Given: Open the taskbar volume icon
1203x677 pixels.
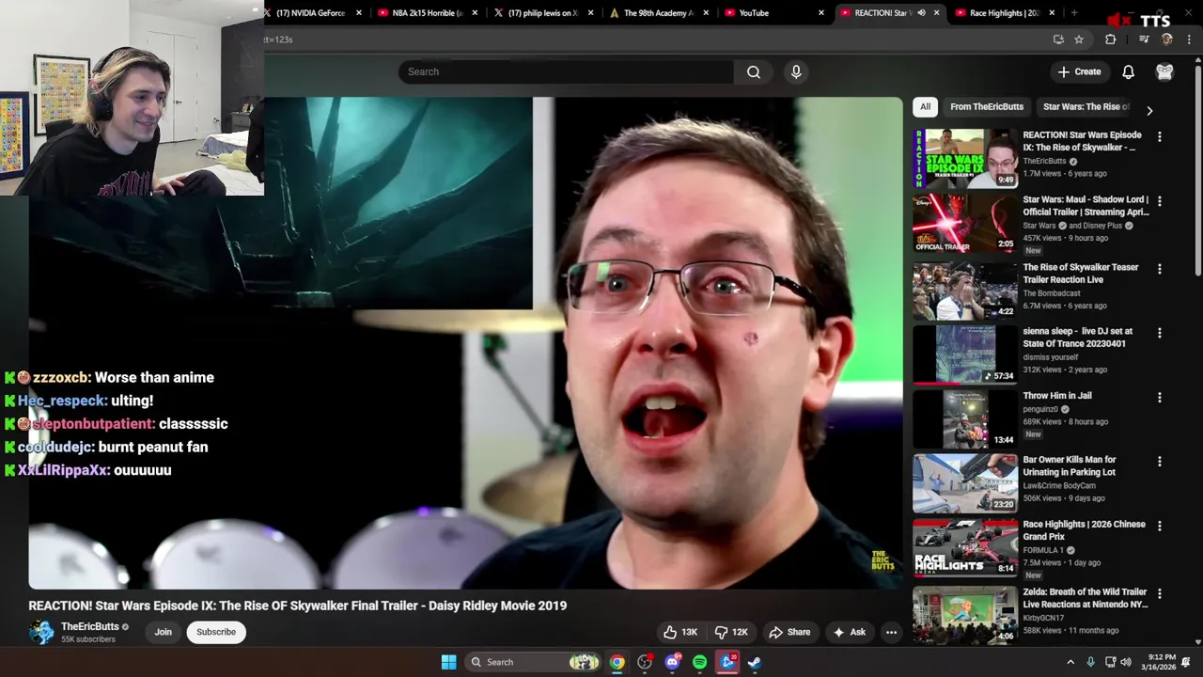Looking at the screenshot, I should pyautogui.click(x=1126, y=662).
